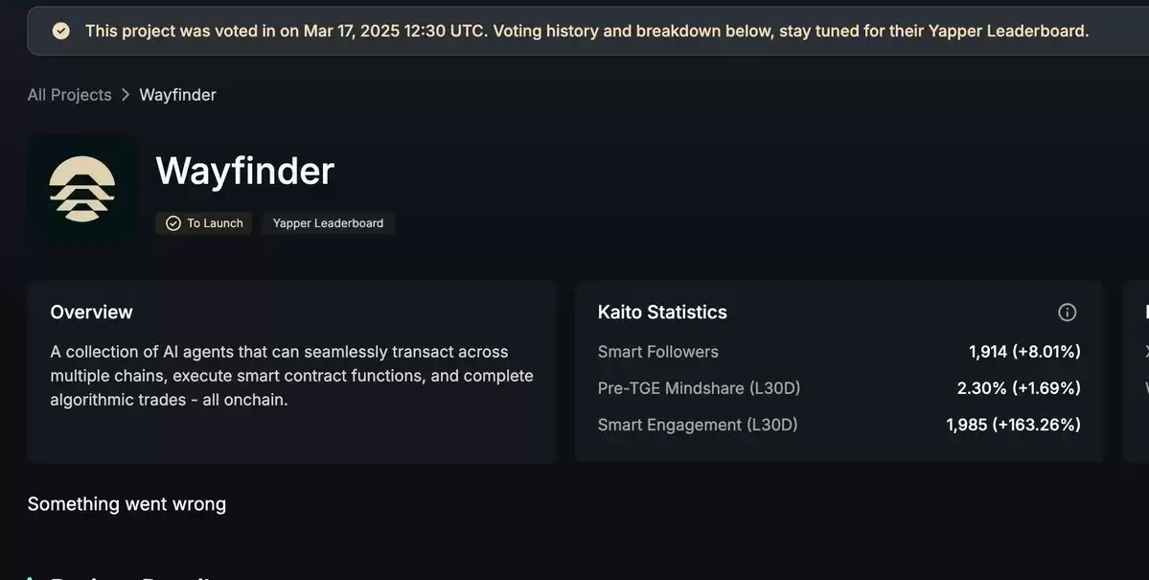Image resolution: width=1149 pixels, height=580 pixels.
Task: Select the Smart Engagement (L30D) label
Action: (x=698, y=425)
